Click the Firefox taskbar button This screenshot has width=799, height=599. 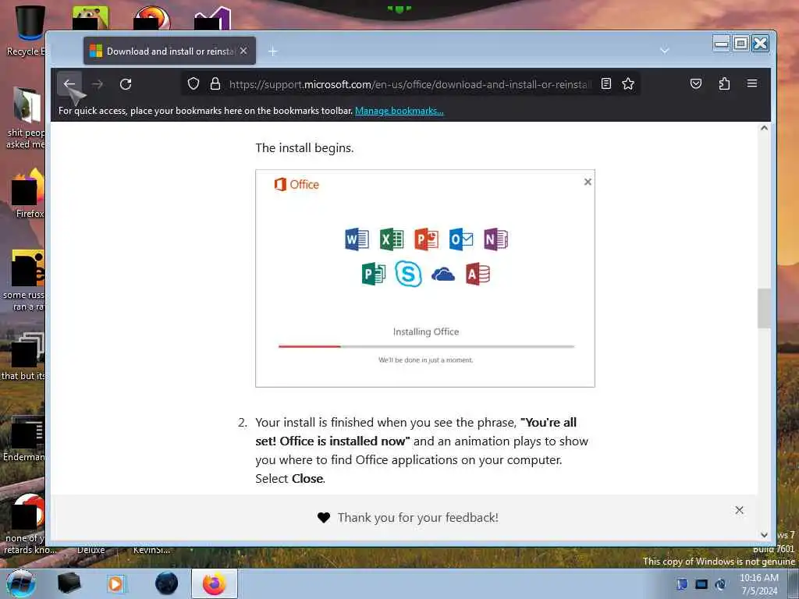pyautogui.click(x=214, y=583)
